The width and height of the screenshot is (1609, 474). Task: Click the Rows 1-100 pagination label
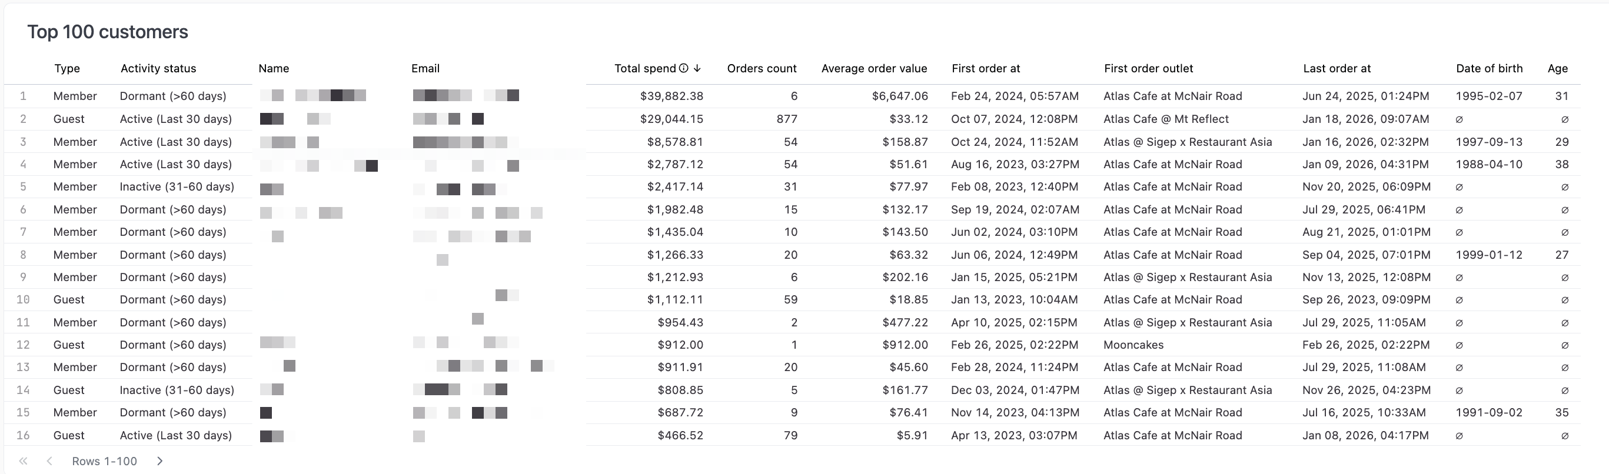[104, 461]
